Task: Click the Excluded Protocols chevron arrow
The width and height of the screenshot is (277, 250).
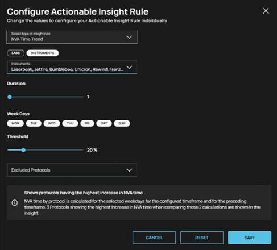Action: (129, 170)
